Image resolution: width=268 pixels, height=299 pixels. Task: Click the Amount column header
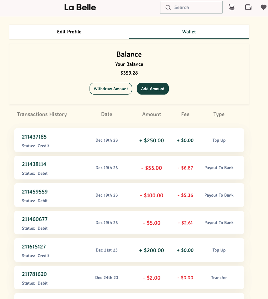coord(152,114)
